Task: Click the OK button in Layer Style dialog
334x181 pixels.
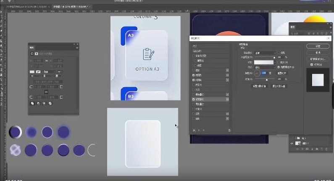Action: point(318,46)
